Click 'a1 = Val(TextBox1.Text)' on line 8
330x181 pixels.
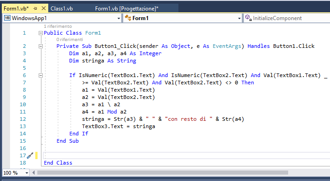click(118, 90)
